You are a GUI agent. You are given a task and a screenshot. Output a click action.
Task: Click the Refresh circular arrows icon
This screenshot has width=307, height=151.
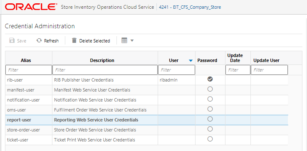pyautogui.click(x=39, y=40)
